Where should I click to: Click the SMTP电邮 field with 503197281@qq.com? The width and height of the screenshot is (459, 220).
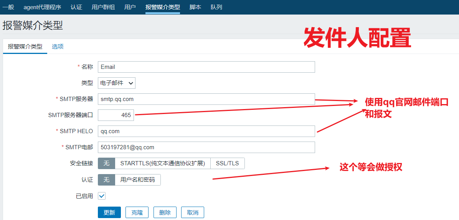point(206,147)
